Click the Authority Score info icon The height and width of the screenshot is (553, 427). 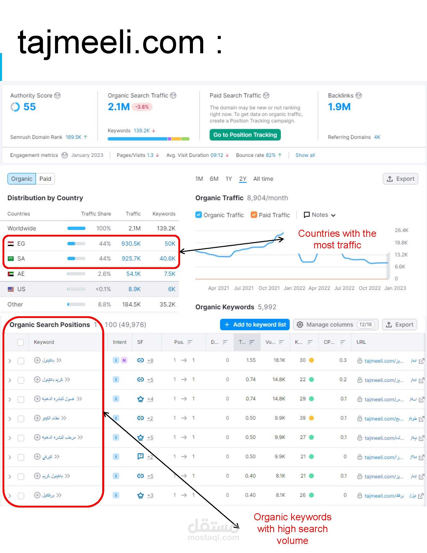click(x=58, y=96)
